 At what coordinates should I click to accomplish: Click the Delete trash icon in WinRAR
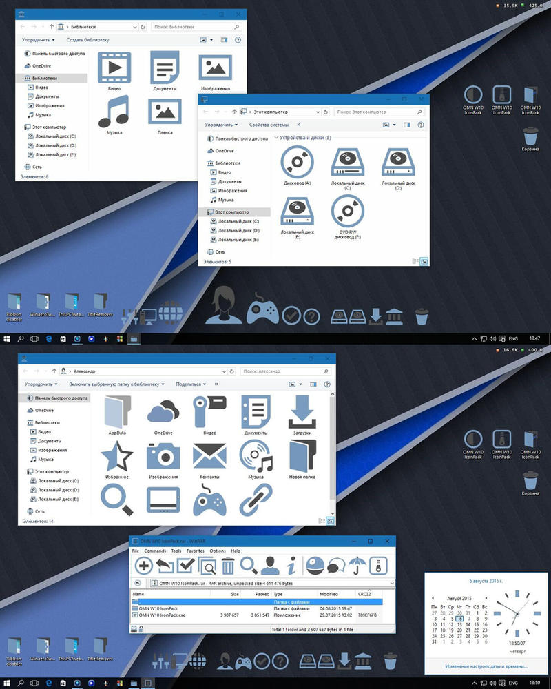point(228,566)
